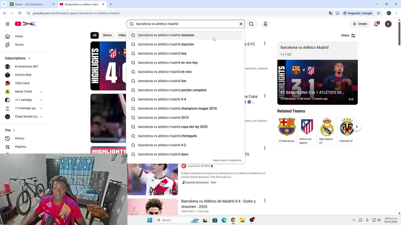401x225 pixels.
Task: Bookmark this page with star
Action: pyautogui.click(x=378, y=13)
